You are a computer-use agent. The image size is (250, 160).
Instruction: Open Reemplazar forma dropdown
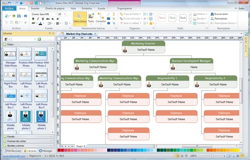tap(223, 23)
